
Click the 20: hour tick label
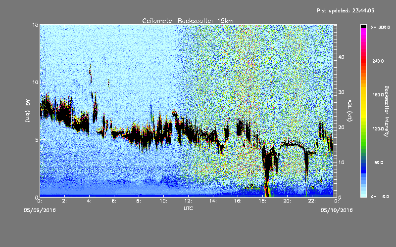(288, 201)
